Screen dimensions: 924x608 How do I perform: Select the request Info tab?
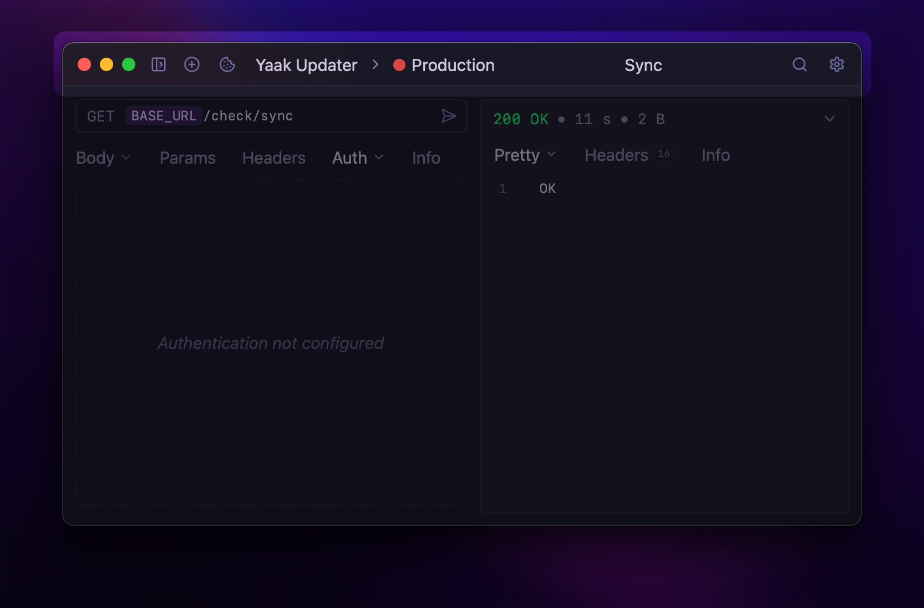click(x=426, y=158)
